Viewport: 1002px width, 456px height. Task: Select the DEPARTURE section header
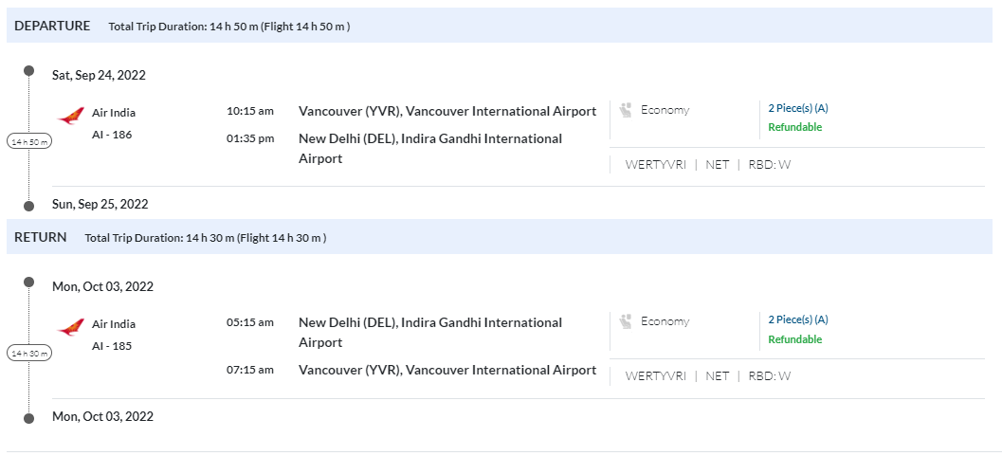52,26
